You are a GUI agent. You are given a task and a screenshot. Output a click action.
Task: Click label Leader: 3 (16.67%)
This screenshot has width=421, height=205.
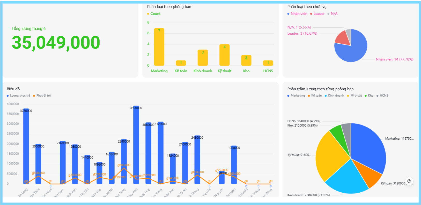pos(302,34)
